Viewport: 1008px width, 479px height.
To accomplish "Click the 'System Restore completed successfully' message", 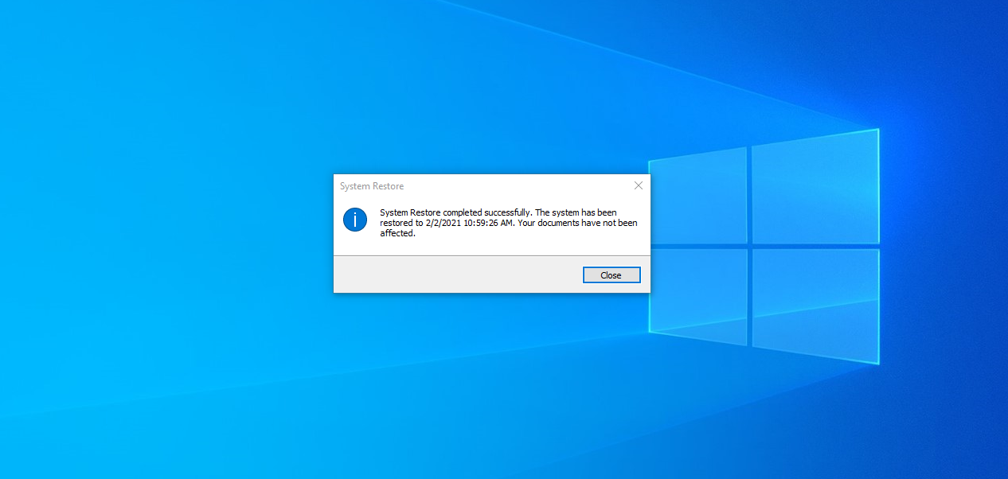I will click(x=509, y=223).
